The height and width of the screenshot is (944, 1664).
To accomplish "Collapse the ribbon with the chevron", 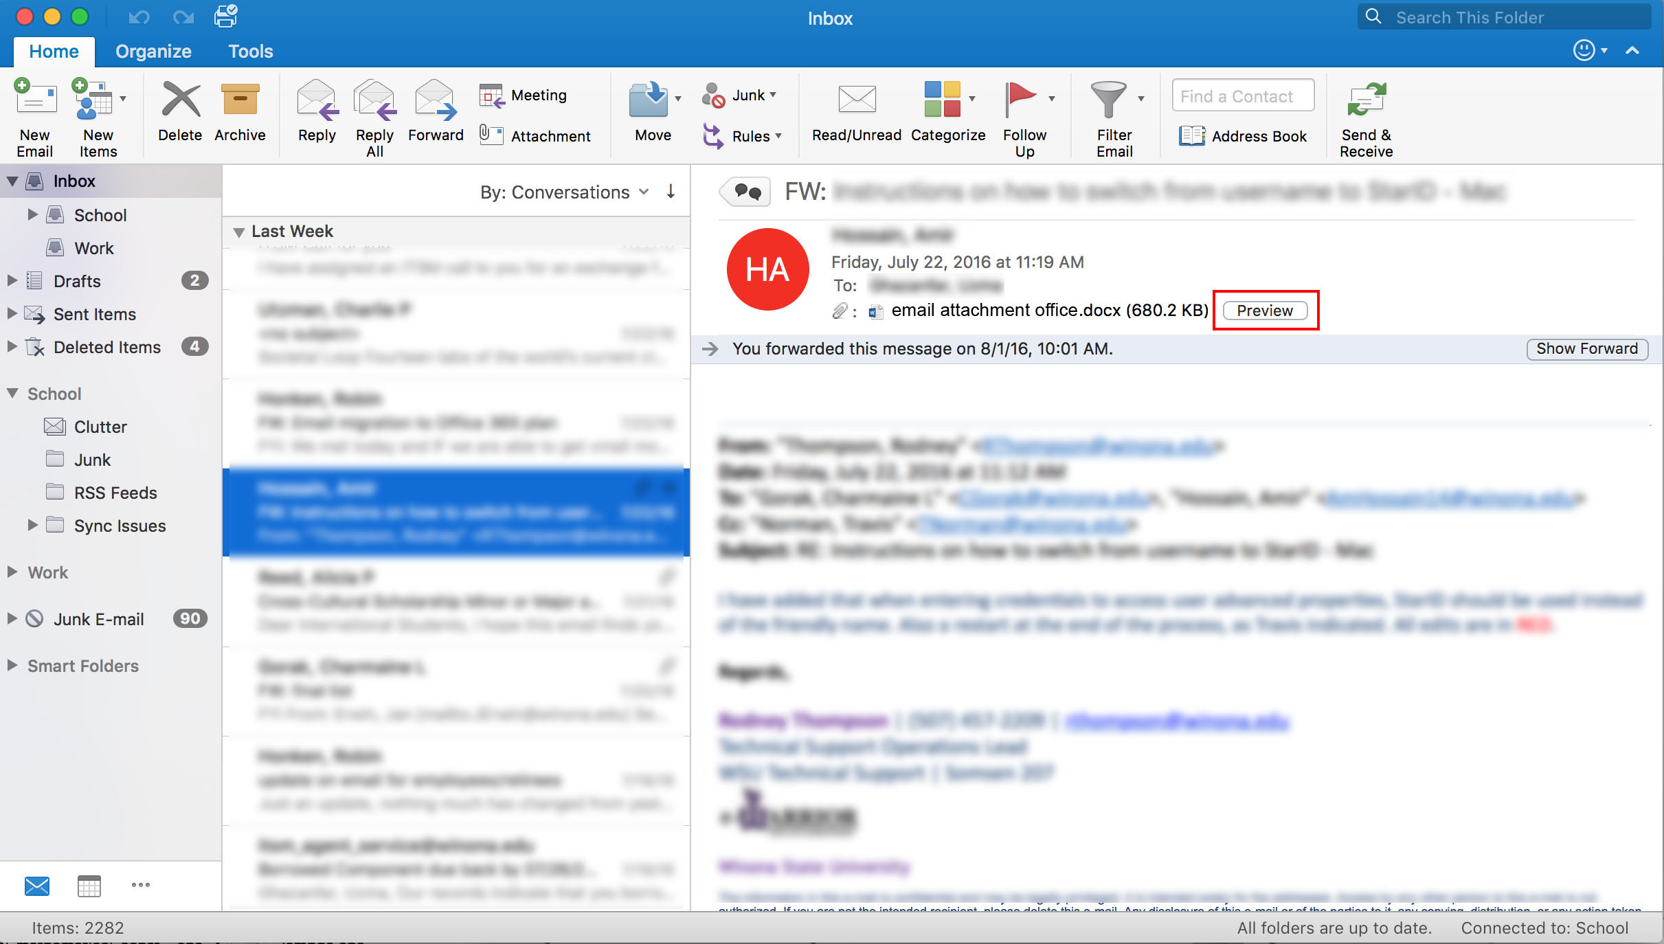I will [1632, 50].
